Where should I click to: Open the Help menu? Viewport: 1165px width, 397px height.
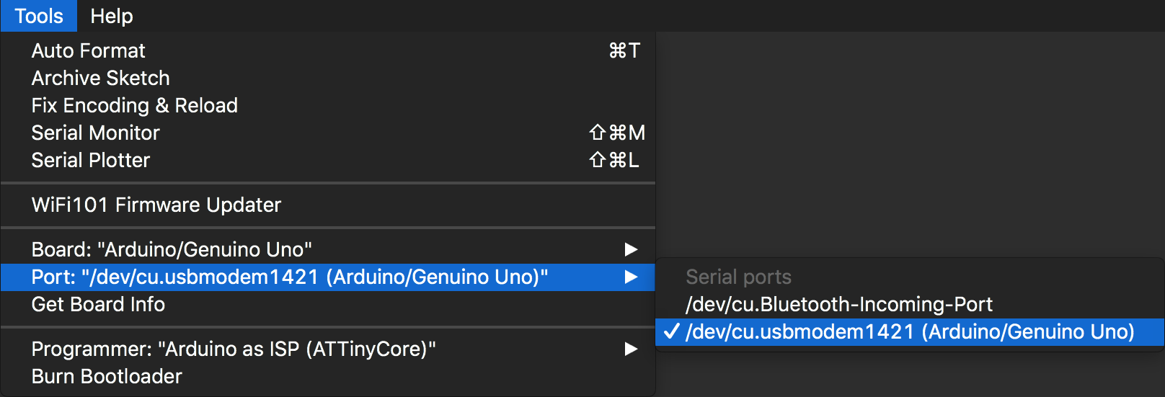[112, 16]
